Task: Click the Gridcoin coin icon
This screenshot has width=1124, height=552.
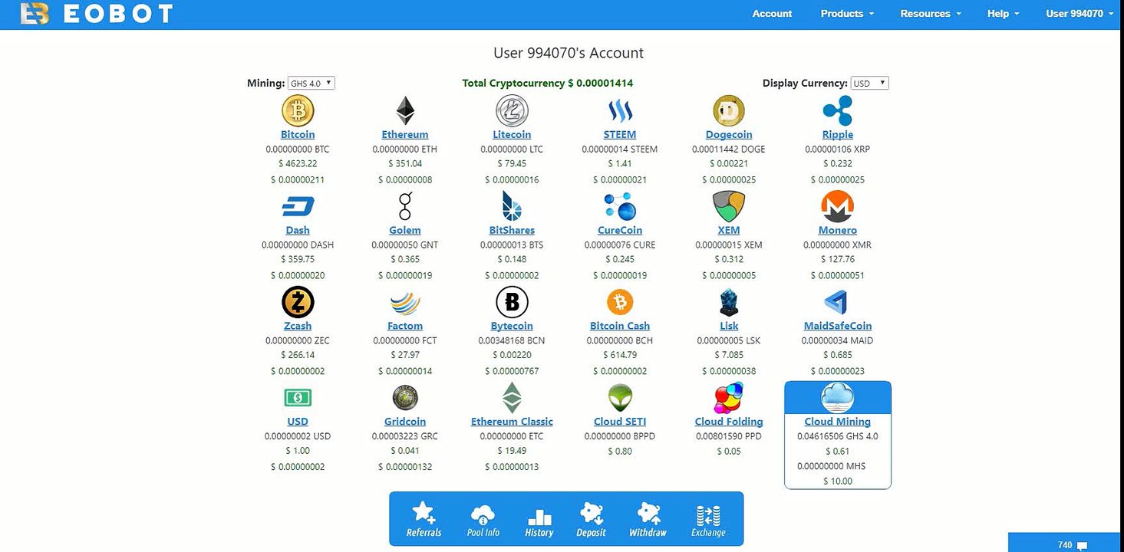Action: click(405, 398)
